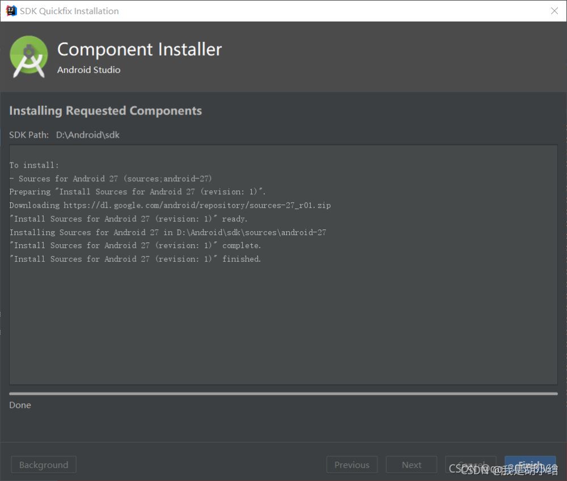The width and height of the screenshot is (567, 481).
Task: Click the Cancel button
Action: click(x=471, y=465)
